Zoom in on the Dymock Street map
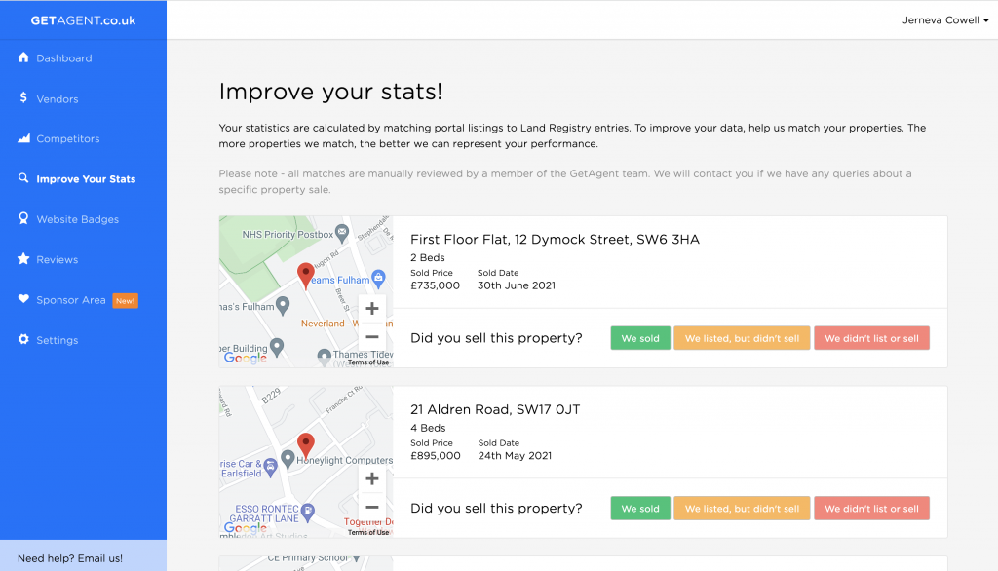 (371, 309)
